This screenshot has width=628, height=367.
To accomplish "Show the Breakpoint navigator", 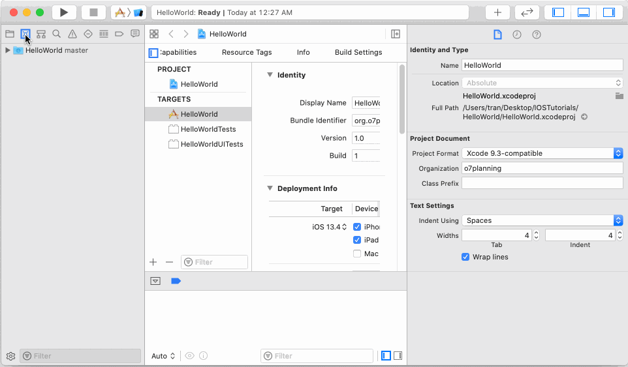I will pyautogui.click(x=119, y=34).
